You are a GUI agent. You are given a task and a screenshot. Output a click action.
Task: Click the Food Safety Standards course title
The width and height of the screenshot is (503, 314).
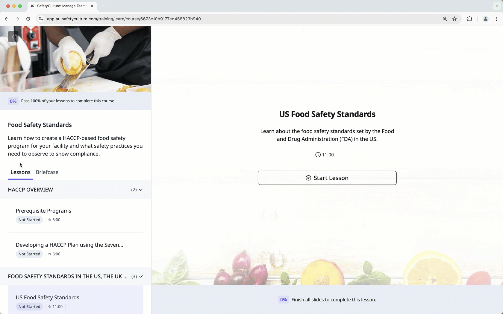tap(40, 125)
